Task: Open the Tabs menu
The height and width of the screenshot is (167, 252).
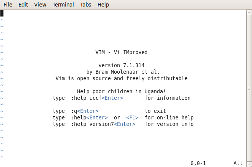Action: point(86,5)
